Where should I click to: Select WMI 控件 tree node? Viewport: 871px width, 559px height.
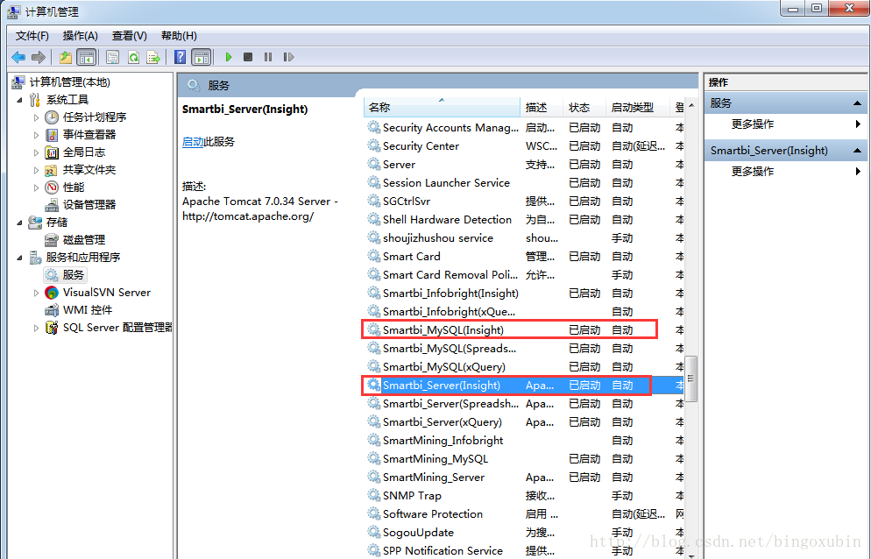click(x=88, y=310)
